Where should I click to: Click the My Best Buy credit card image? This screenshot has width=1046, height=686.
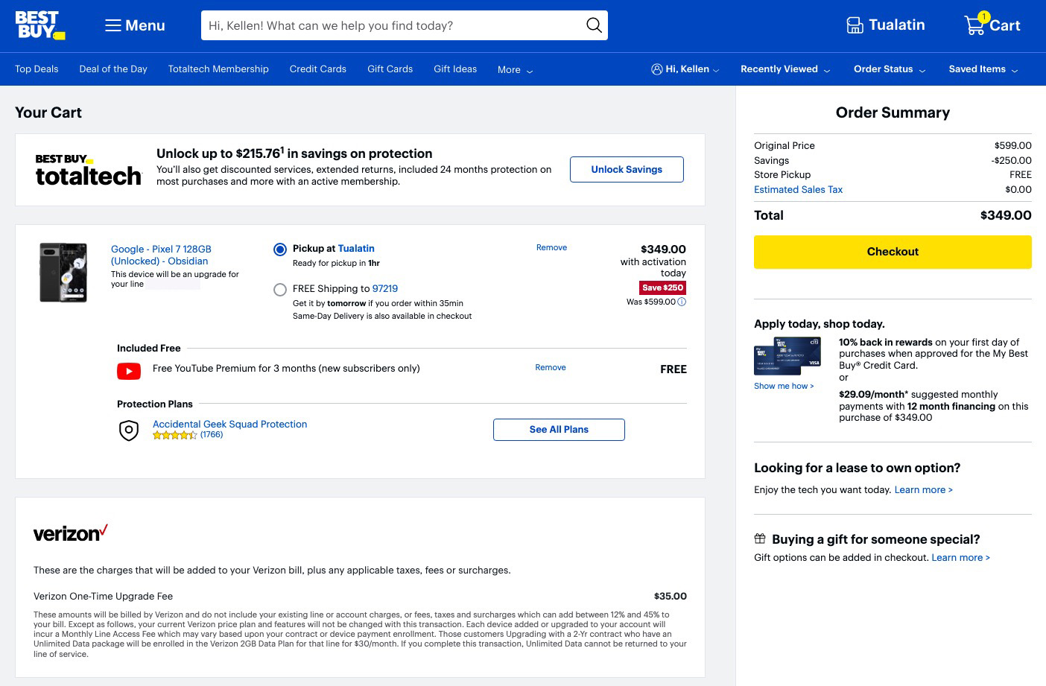tap(787, 356)
